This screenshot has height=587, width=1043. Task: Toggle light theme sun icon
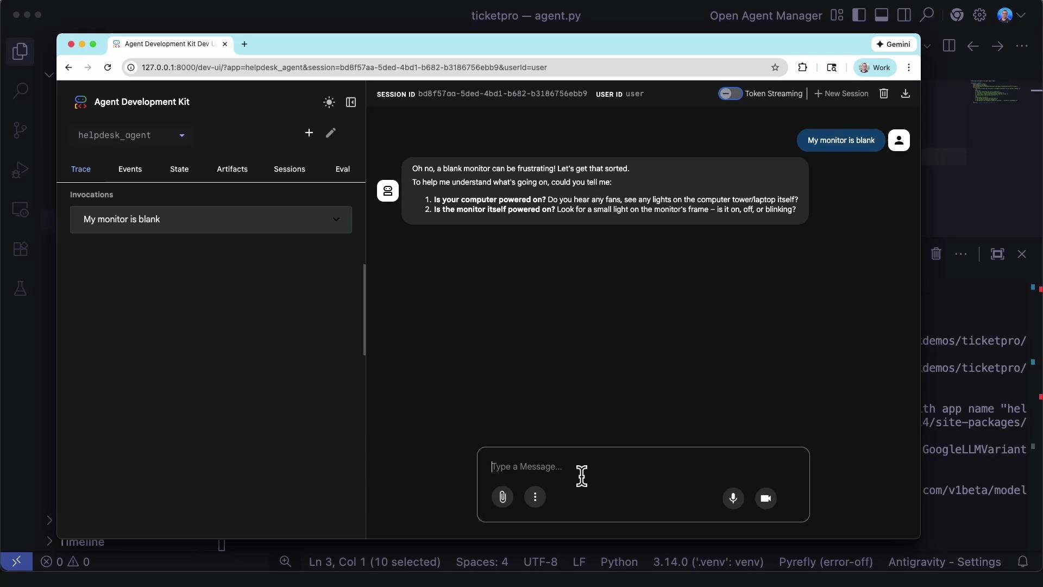click(x=329, y=102)
